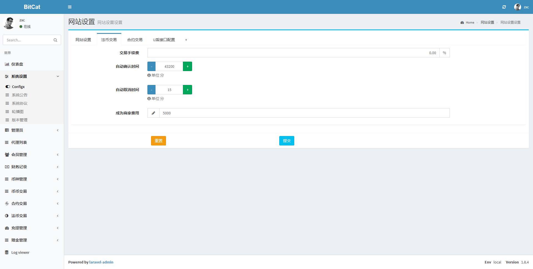Toggle the sidebar hamburger menu icon
Image resolution: width=533 pixels, height=269 pixels.
[x=70, y=7]
